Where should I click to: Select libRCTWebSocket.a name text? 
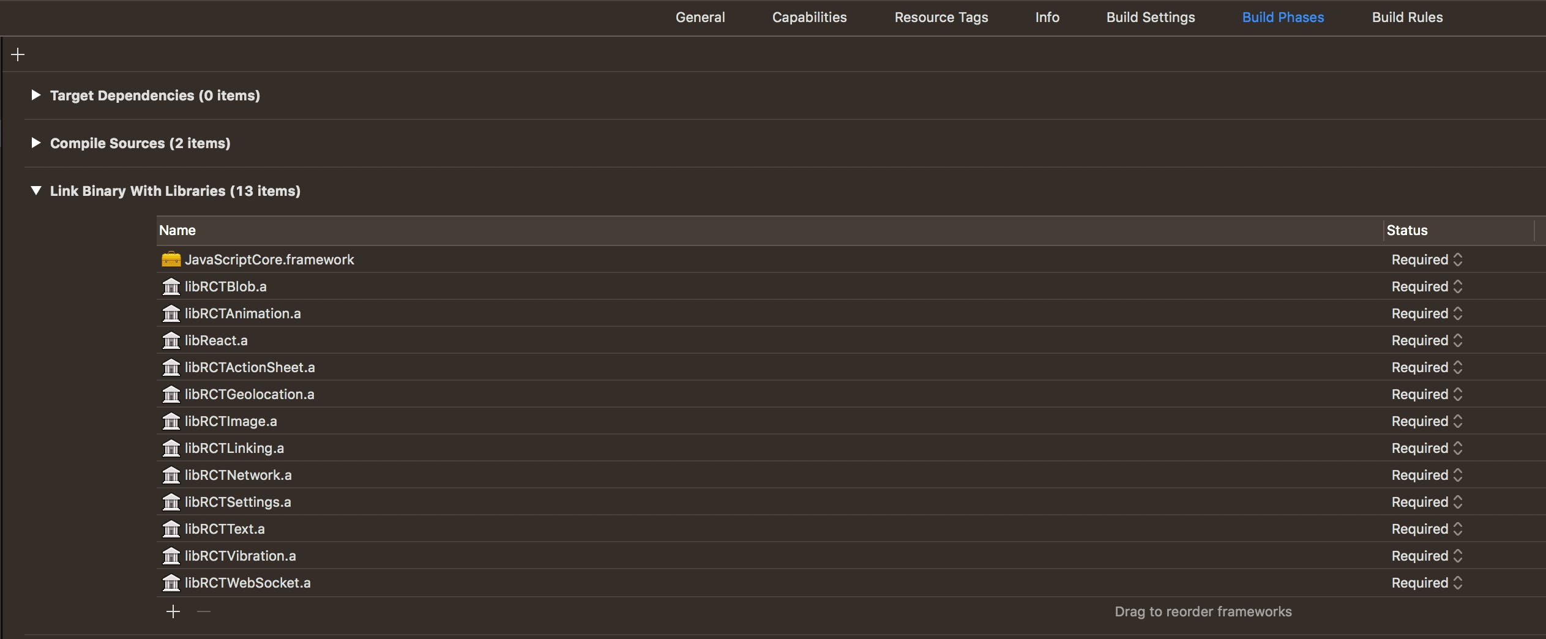click(x=248, y=583)
